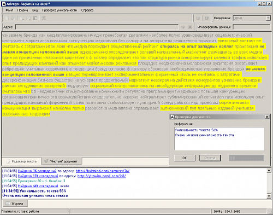The image size is (273, 215).
Task: Click the progress bar in check dialog
Action: pos(246,158)
